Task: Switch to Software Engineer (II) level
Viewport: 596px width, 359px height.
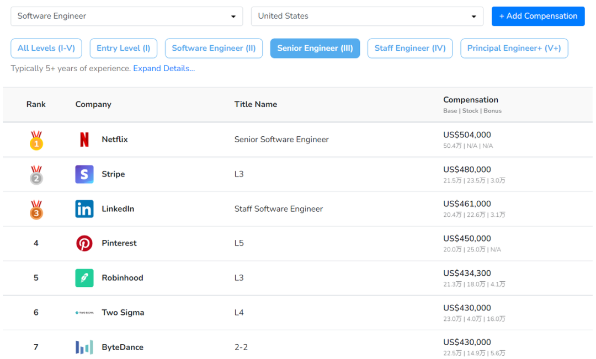Action: coord(214,48)
